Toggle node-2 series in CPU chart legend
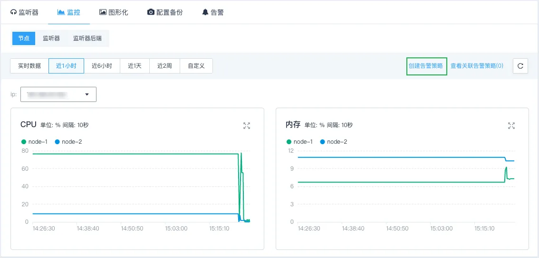 point(68,142)
